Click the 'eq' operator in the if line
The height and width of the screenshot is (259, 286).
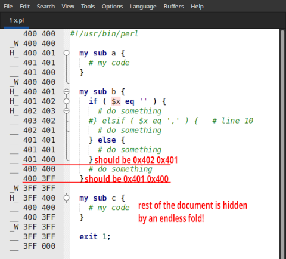(130, 101)
